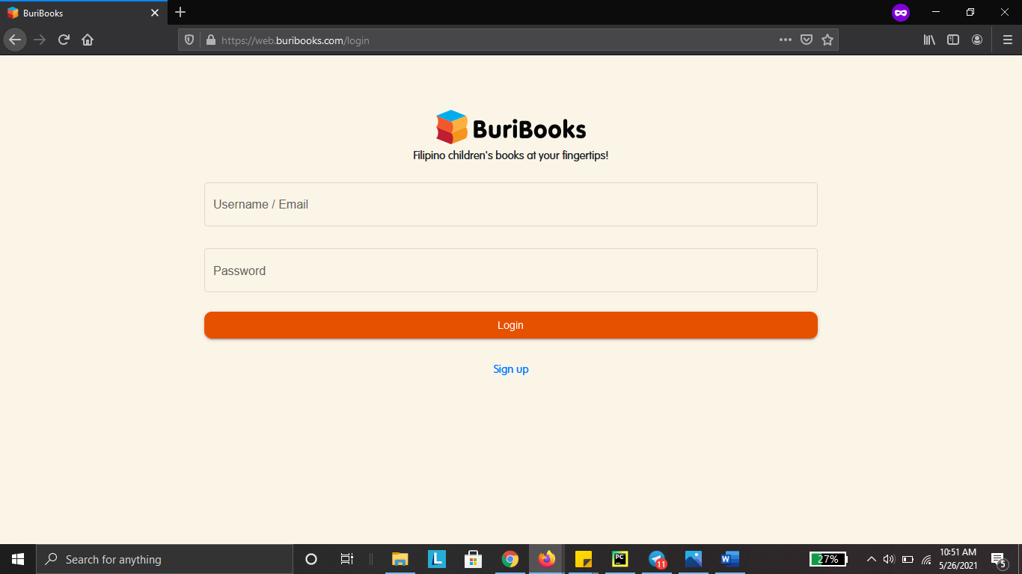The image size is (1022, 574).
Task: Show the Firefox sidebars icon
Action: tap(953, 40)
